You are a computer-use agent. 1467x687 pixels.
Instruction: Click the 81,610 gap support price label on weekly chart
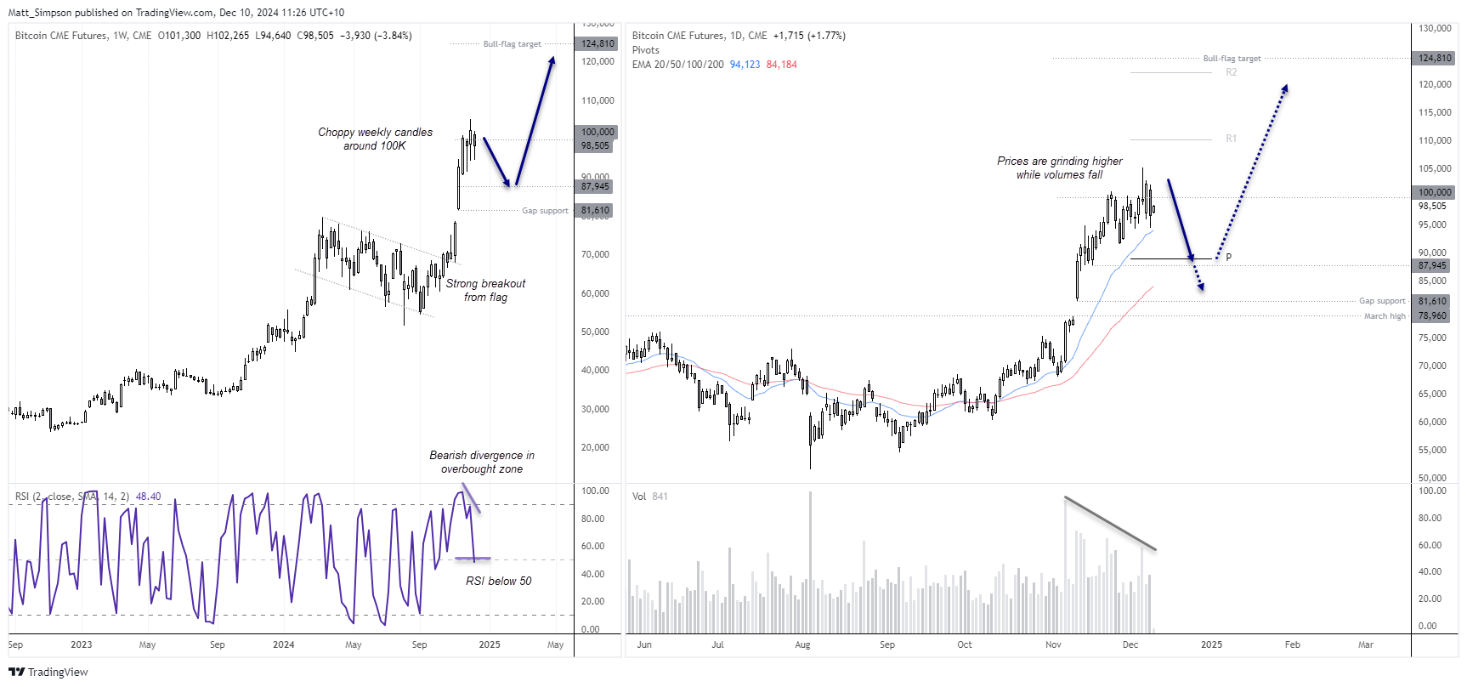point(595,210)
